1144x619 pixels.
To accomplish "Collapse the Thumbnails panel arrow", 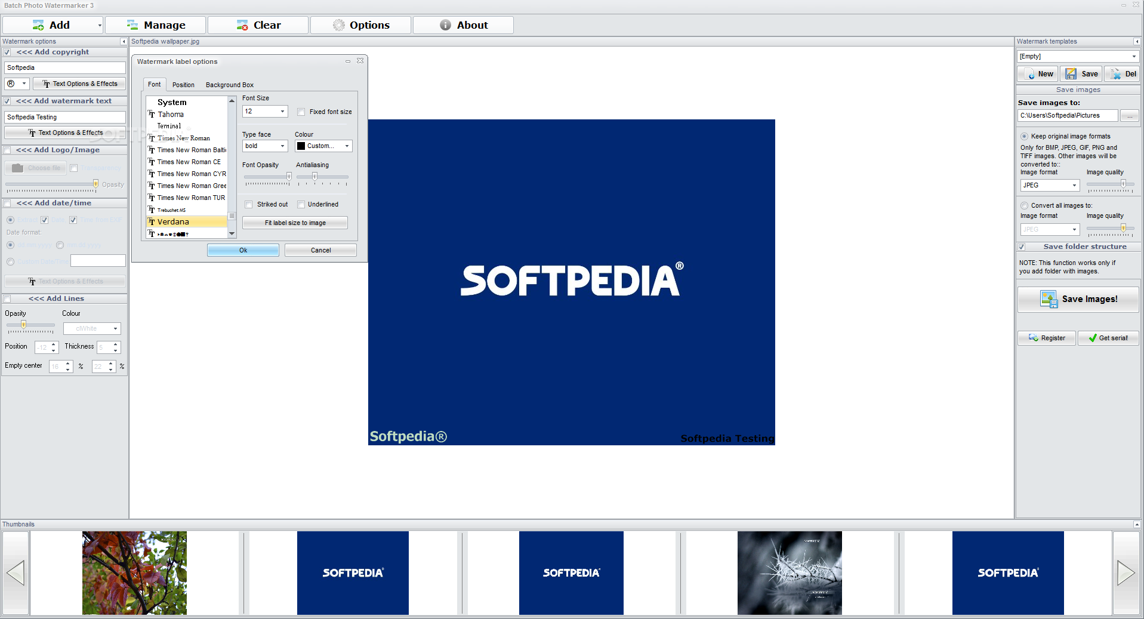I will tap(1137, 525).
